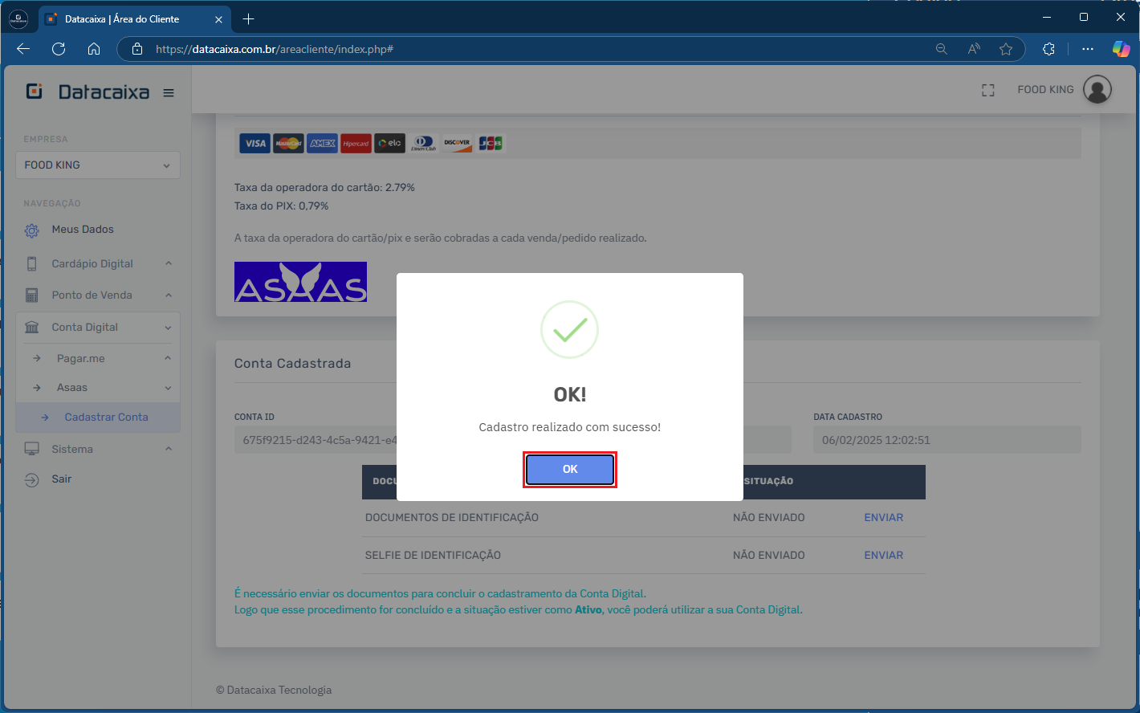Open the FOOD KING empresa dropdown

pyautogui.click(x=97, y=165)
